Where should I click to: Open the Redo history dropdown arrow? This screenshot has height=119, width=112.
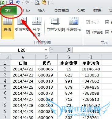32,2
